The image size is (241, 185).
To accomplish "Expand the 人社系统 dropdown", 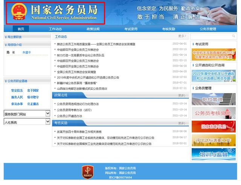I will coord(27,122).
